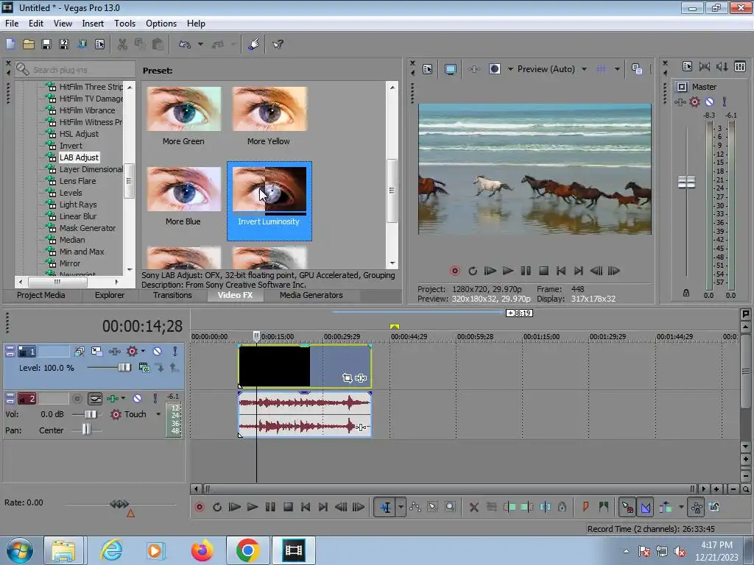Toggle Master bus mute icon

(709, 102)
